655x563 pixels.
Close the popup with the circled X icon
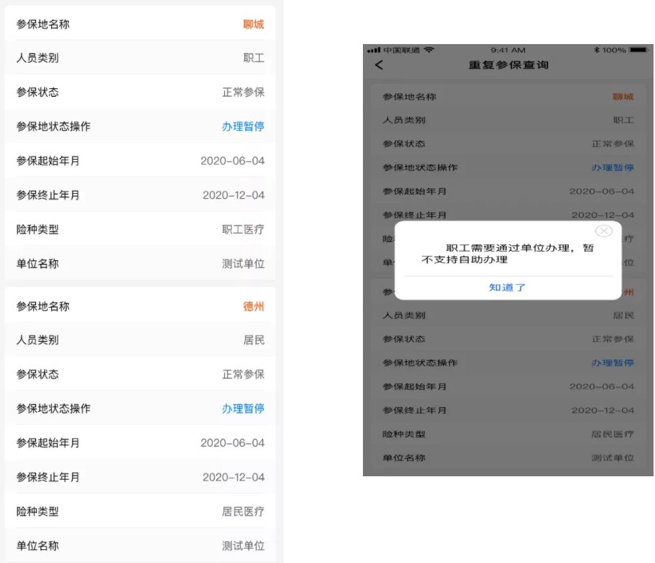[x=603, y=231]
